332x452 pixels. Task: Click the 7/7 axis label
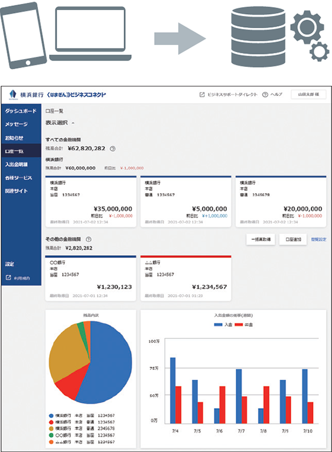click(x=241, y=431)
